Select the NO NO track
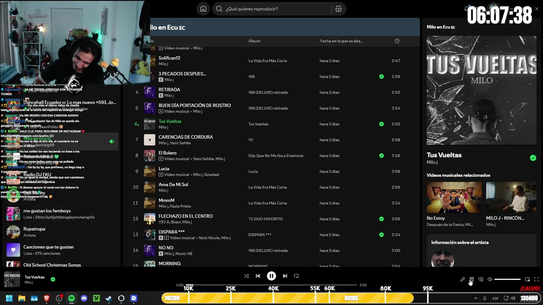543x305 pixels. pyautogui.click(x=166, y=248)
